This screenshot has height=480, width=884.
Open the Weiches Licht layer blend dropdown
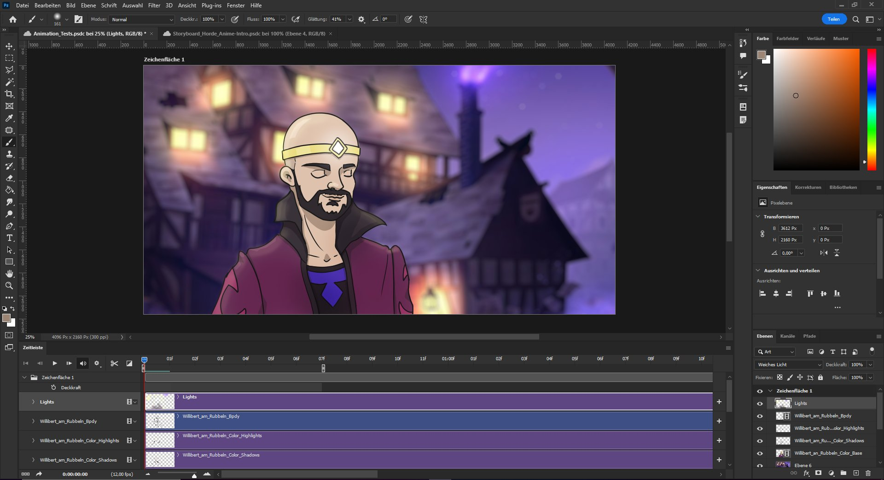click(x=789, y=364)
